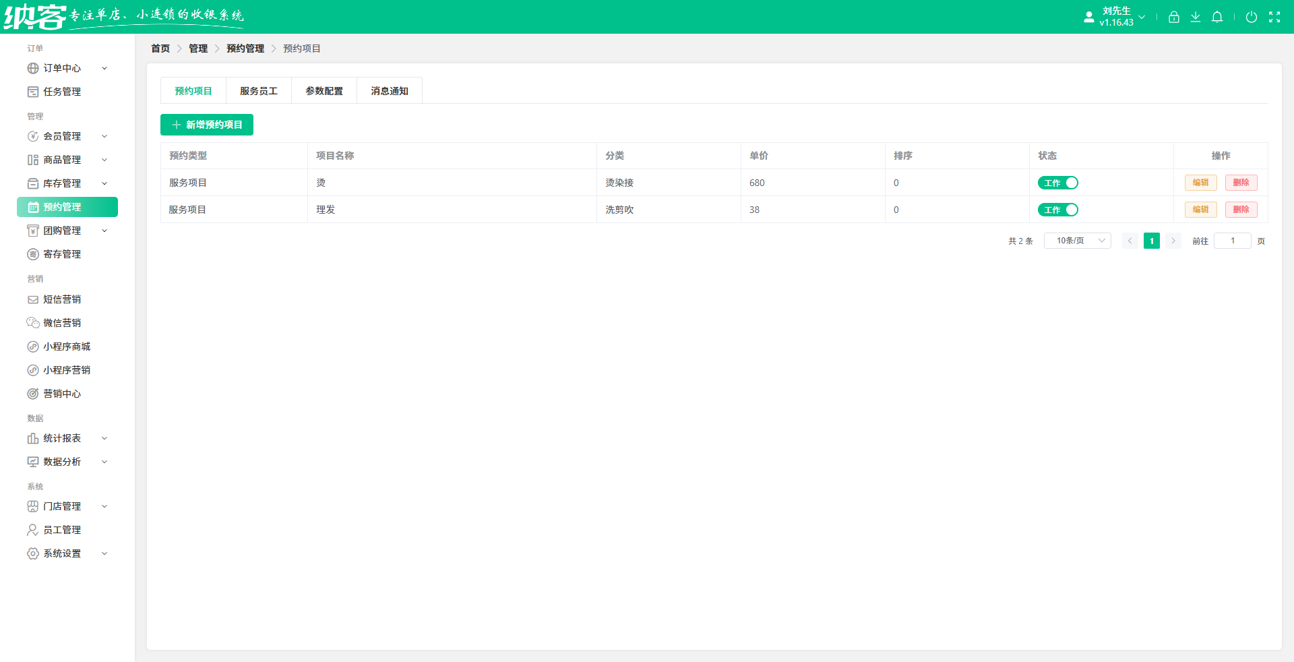The height and width of the screenshot is (662, 1294).
Task: Expand 库存管理 chevron
Action: [104, 183]
